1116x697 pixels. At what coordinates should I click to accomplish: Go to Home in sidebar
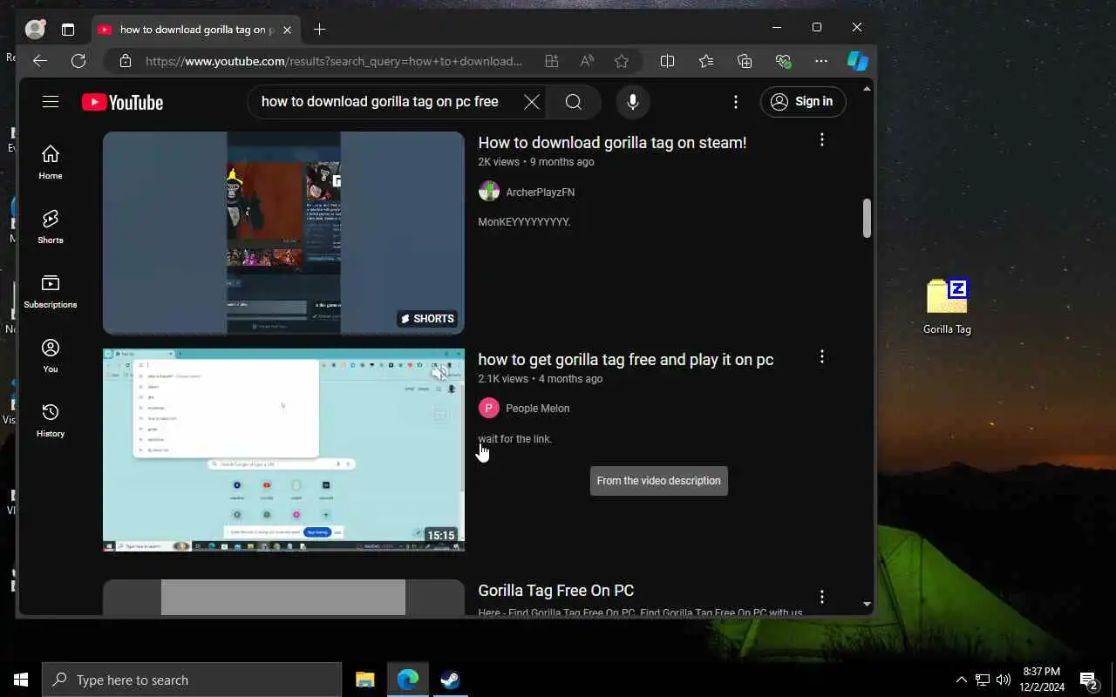tap(51, 162)
